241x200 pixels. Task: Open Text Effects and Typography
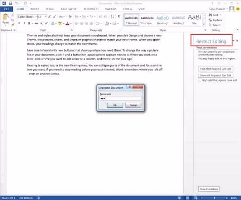click(53, 23)
